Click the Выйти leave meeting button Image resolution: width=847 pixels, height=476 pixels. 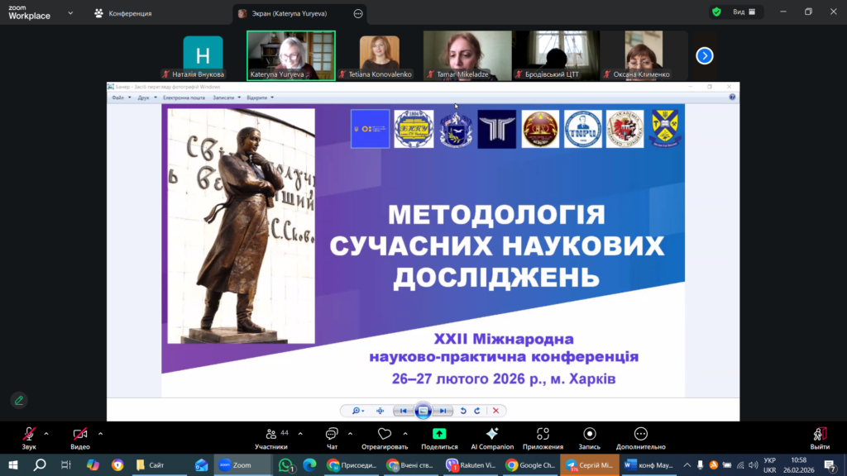820,438
